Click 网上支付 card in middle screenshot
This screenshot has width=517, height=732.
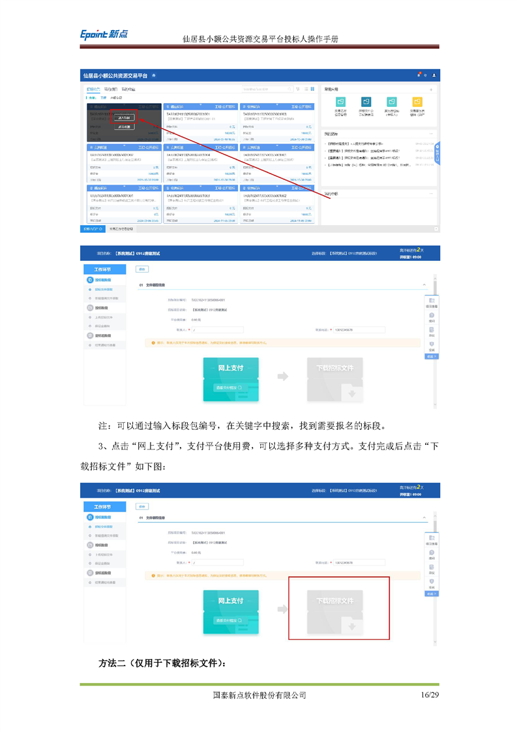point(231,379)
